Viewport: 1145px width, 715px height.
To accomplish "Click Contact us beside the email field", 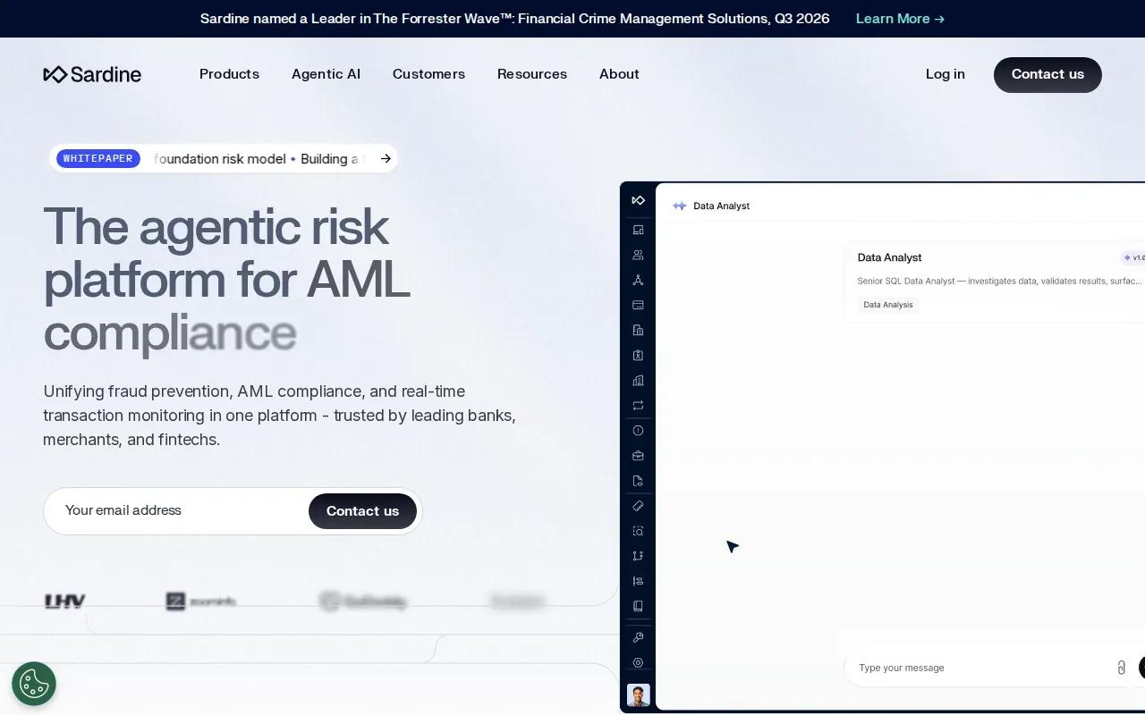I will 362,511.
